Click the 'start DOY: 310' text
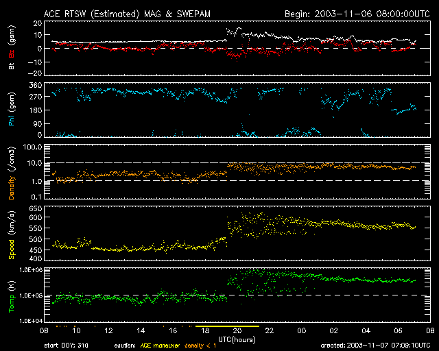Image resolution: width=439 pixels, height=351 pixels. (67, 344)
